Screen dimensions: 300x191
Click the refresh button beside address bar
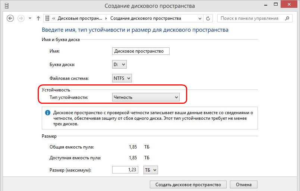[208, 18]
